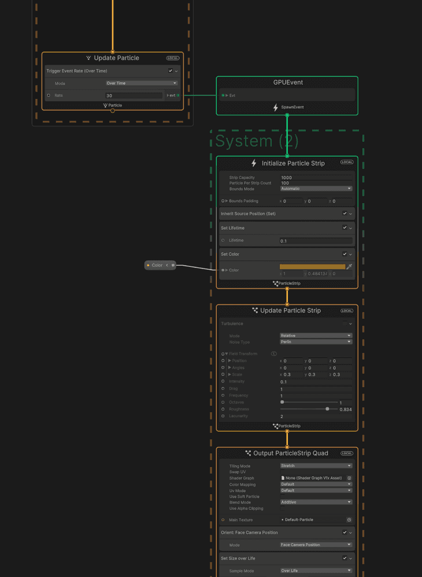The height and width of the screenshot is (577, 422).
Task: Click the lightning icon beside SpawnEvent
Action: point(275,108)
